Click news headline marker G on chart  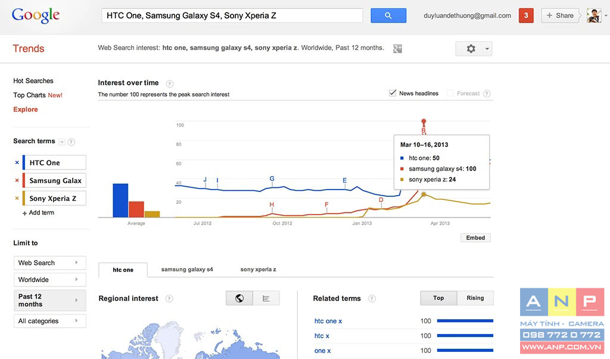pos(272,179)
